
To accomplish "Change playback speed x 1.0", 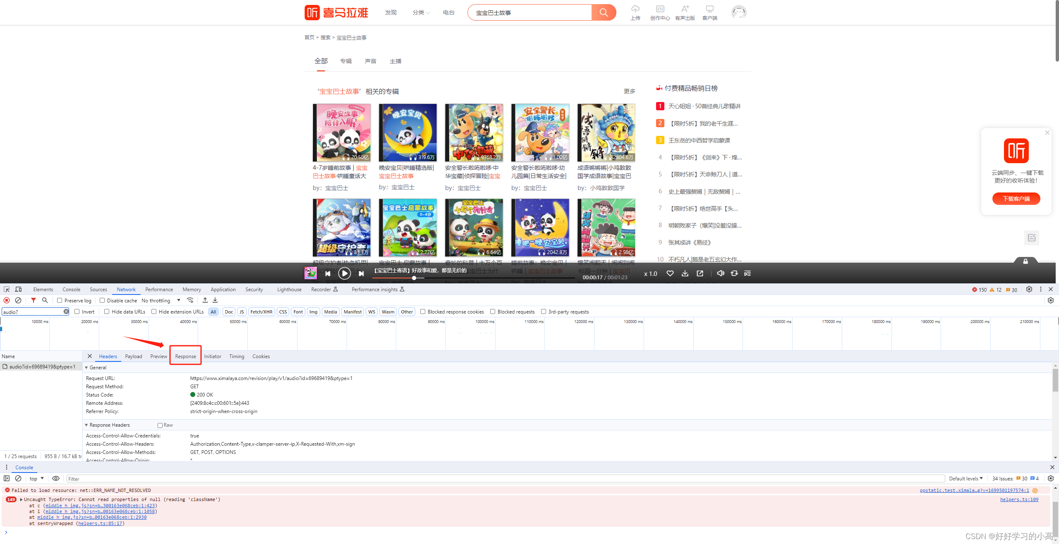I will (x=650, y=274).
